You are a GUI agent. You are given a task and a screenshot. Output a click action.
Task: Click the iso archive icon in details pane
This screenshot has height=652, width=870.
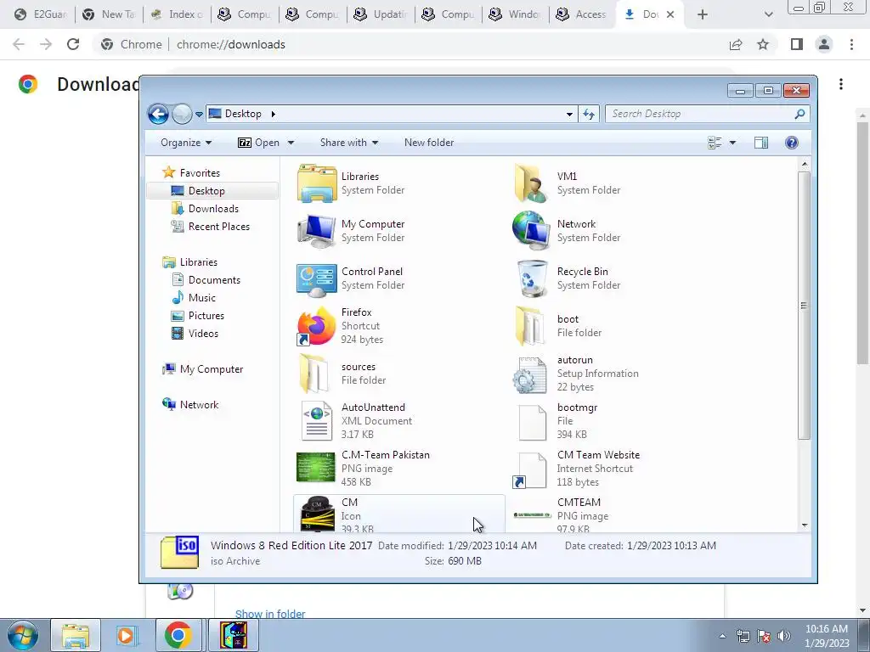(x=180, y=552)
